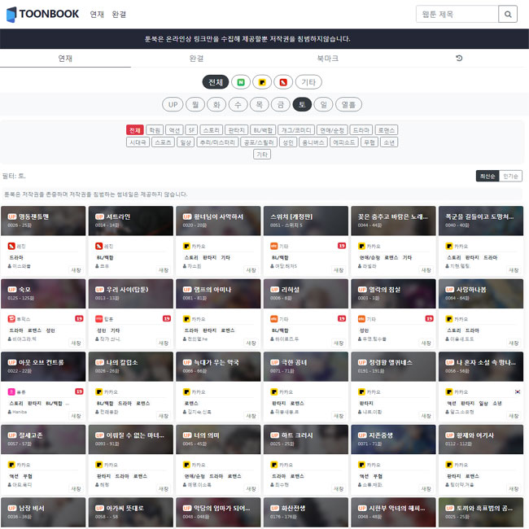Select the 기타 platform filter pill
Viewport: 529px width, 529px height.
pyautogui.click(x=308, y=82)
